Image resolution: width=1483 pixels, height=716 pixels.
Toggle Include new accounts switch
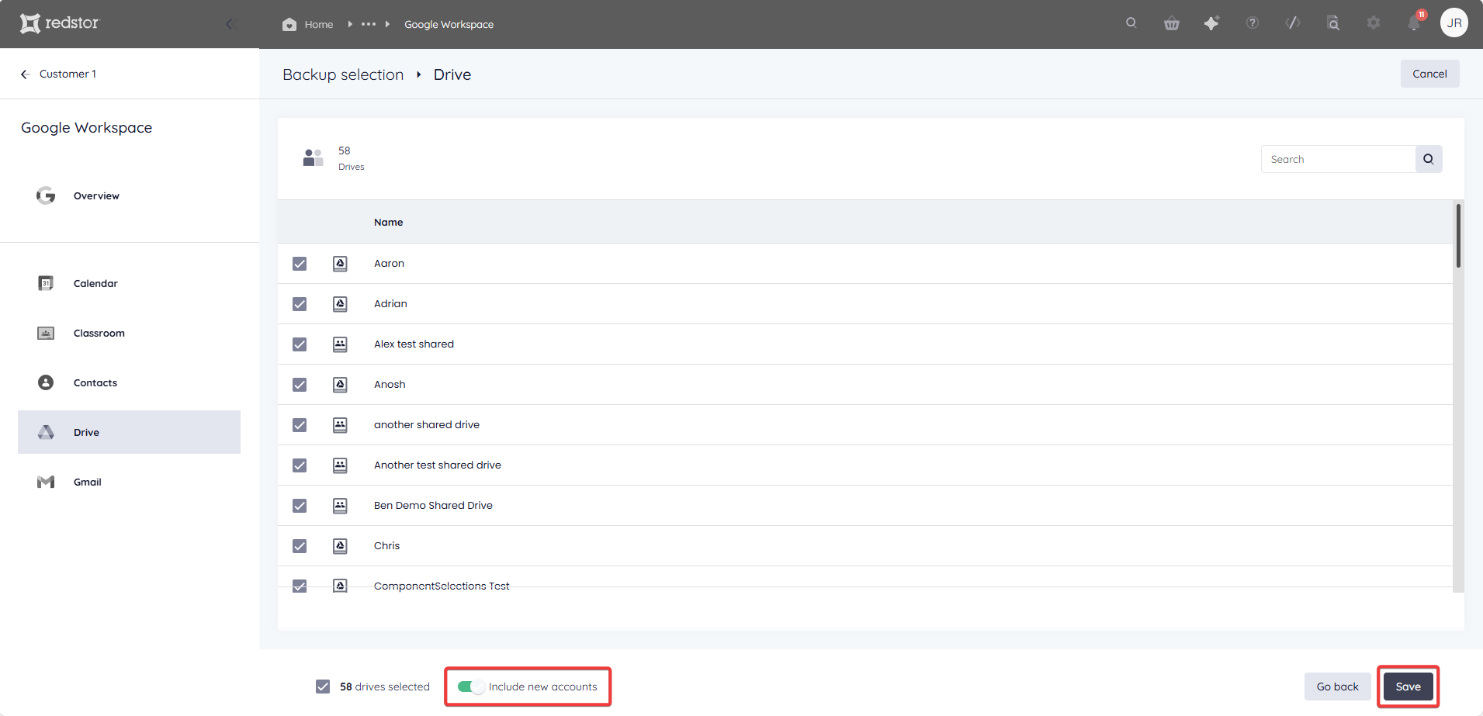[x=471, y=687]
